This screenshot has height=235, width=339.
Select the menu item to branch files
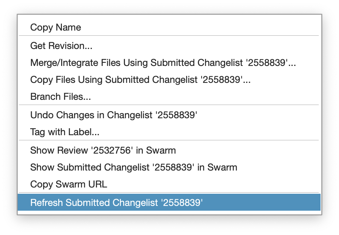(169, 97)
